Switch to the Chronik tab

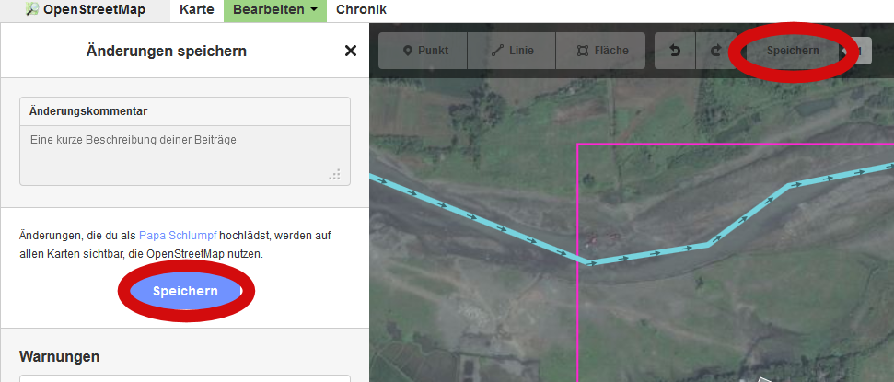(x=362, y=10)
